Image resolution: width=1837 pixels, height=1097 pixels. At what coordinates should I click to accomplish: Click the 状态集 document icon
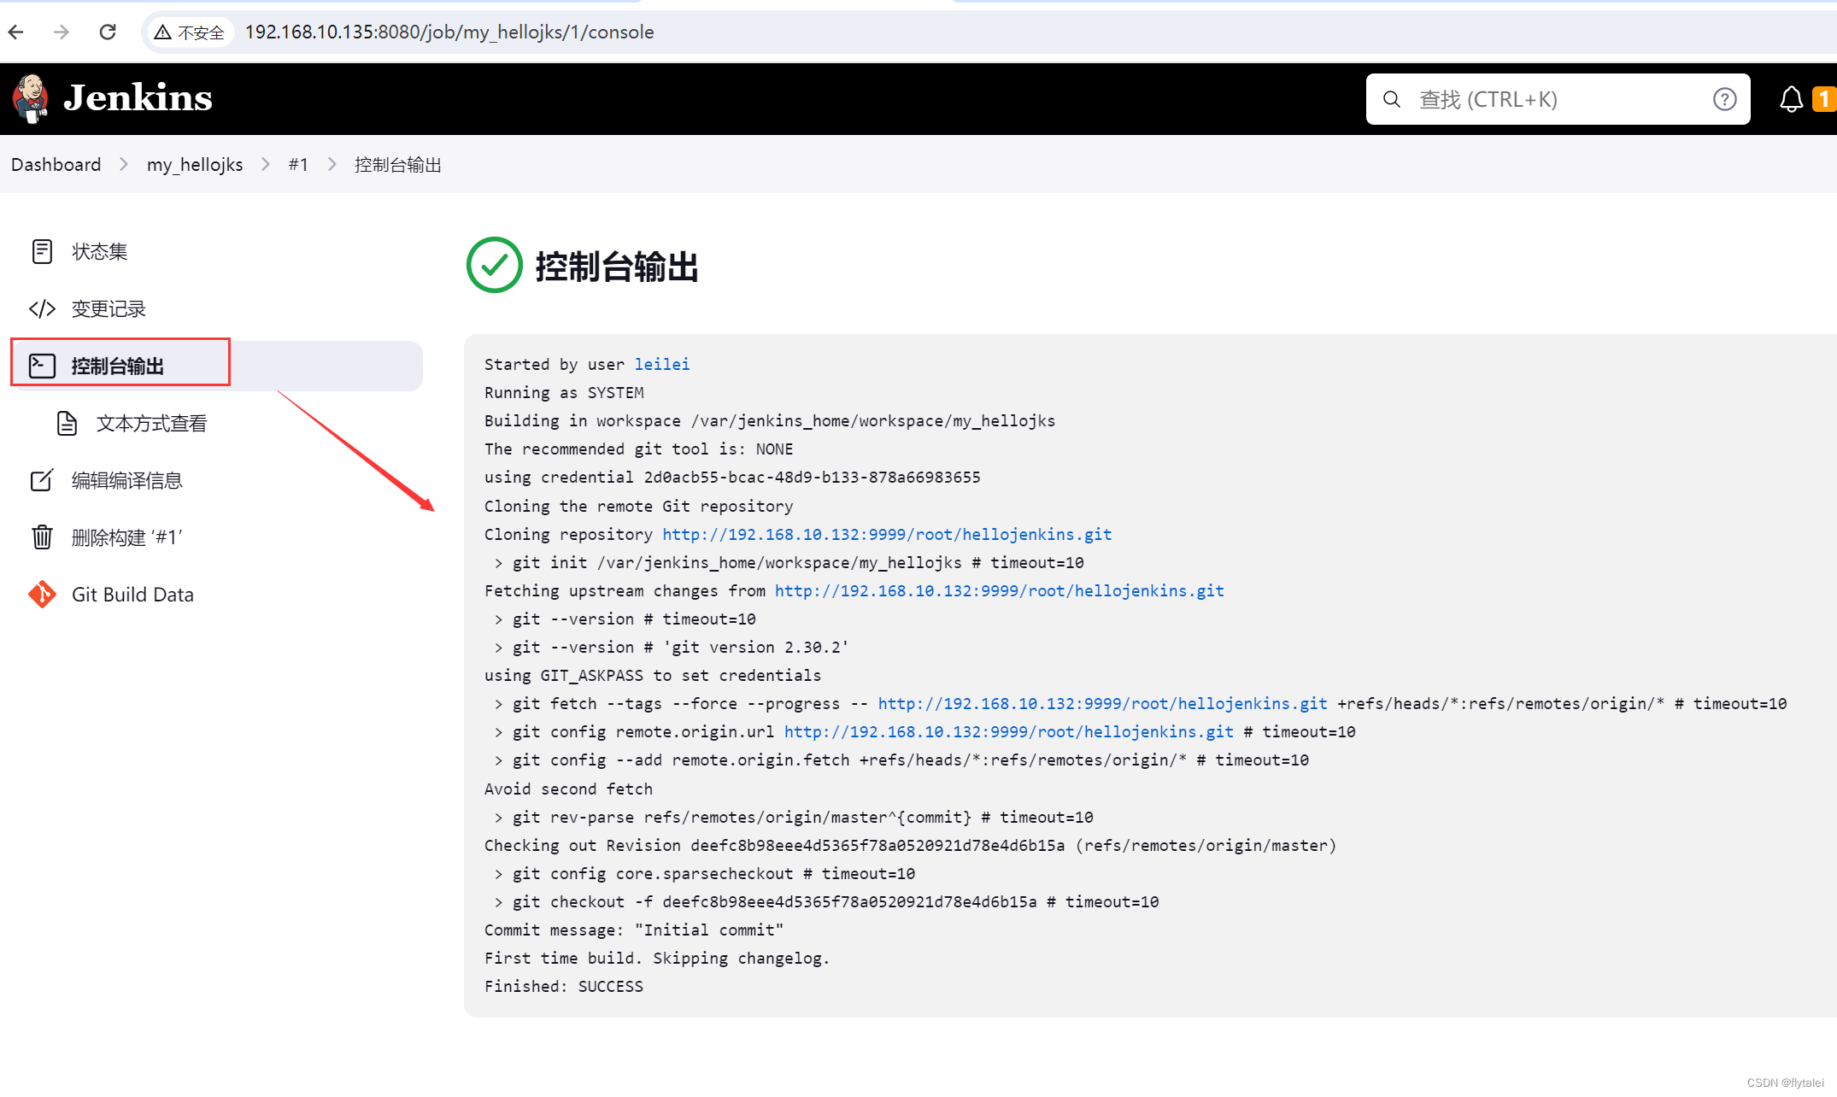point(42,251)
